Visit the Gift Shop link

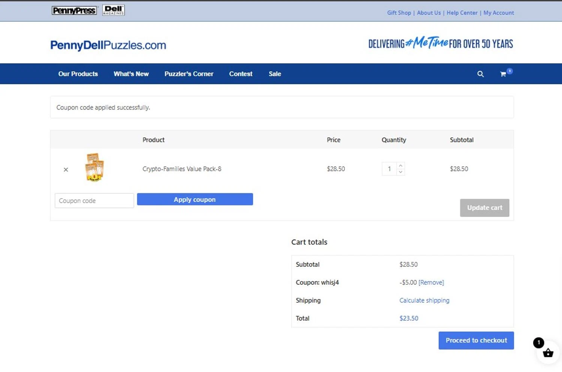pos(399,13)
